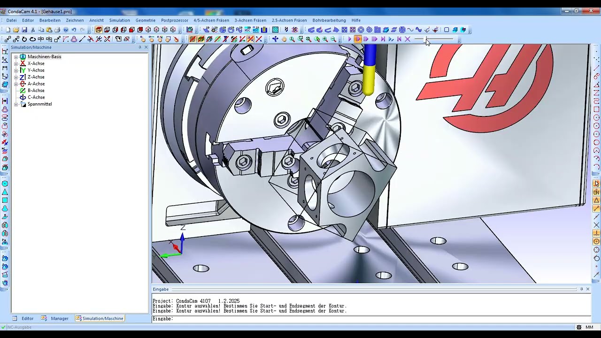Select the hand pan view icon

pyautogui.click(x=284, y=39)
